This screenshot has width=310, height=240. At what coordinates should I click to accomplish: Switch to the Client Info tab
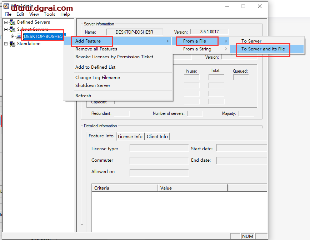point(157,136)
